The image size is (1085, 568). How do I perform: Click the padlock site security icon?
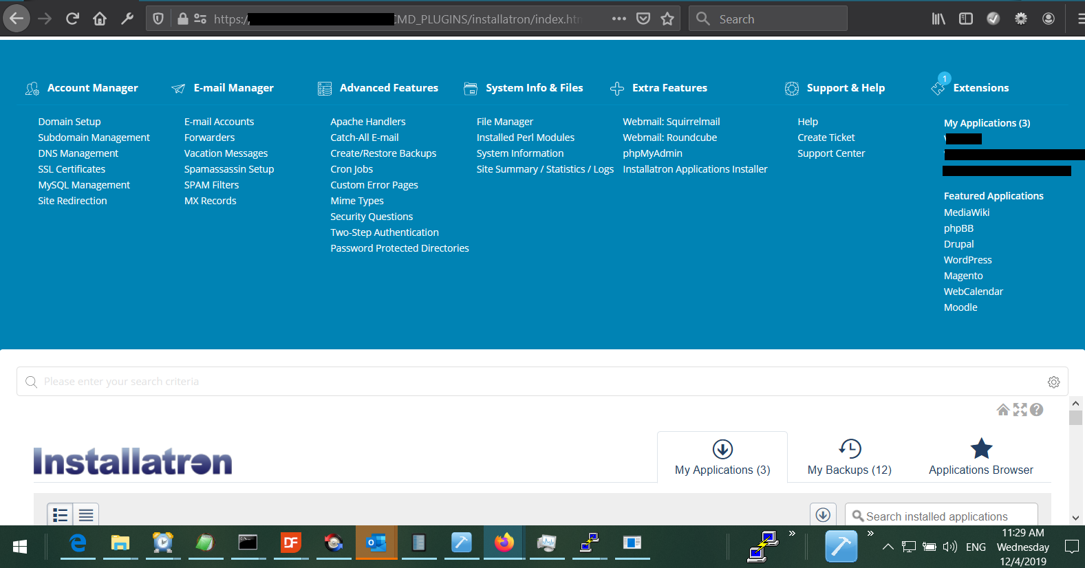point(182,19)
